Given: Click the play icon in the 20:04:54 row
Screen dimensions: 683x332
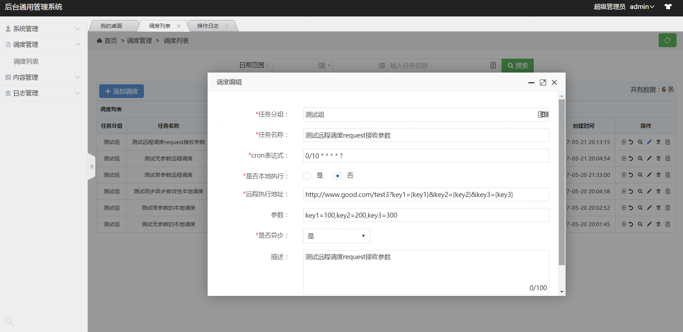Looking at the screenshot, I should tap(624, 158).
